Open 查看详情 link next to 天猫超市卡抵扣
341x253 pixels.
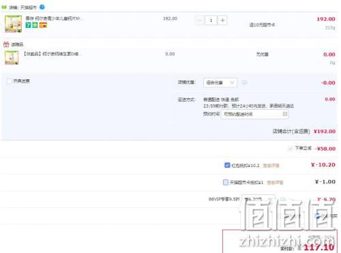tap(275, 183)
